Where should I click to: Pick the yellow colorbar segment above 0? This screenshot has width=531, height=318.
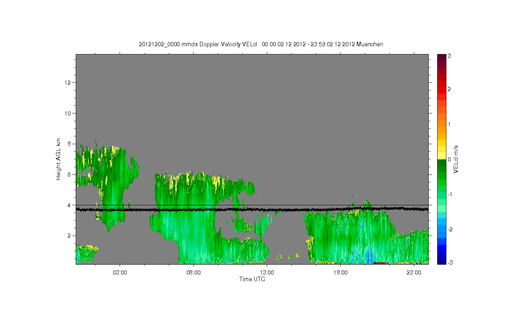pyautogui.click(x=441, y=156)
